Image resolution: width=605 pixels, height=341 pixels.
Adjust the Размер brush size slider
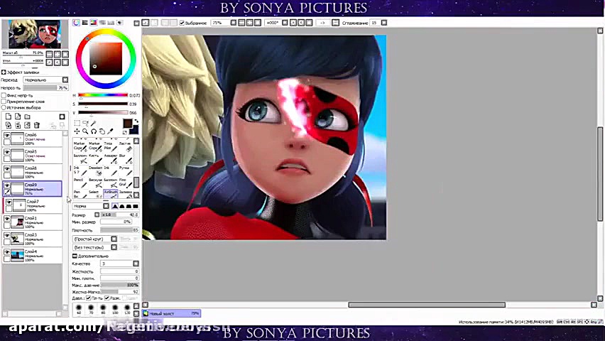pyautogui.click(x=119, y=215)
